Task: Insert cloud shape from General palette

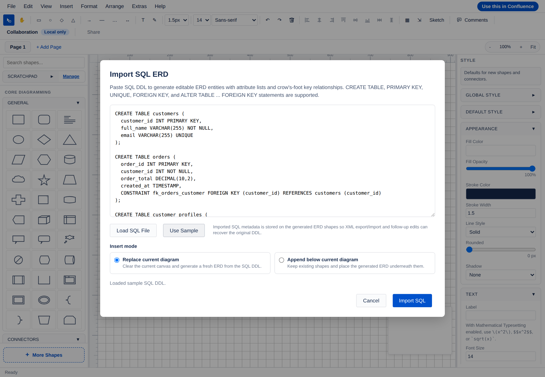Action: (18, 180)
